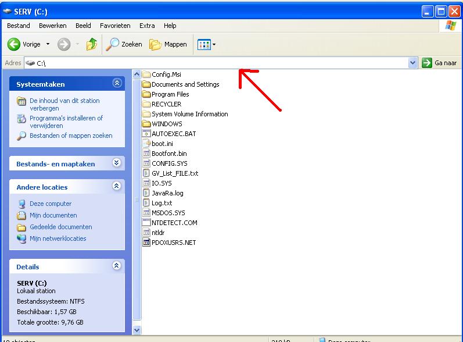Viewport: 463px width, 342px height.
Task: Maximize the SERV (C:) window
Action: (x=441, y=12)
